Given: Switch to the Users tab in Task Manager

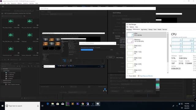Looking at the screenshot, I should tap(155, 30).
